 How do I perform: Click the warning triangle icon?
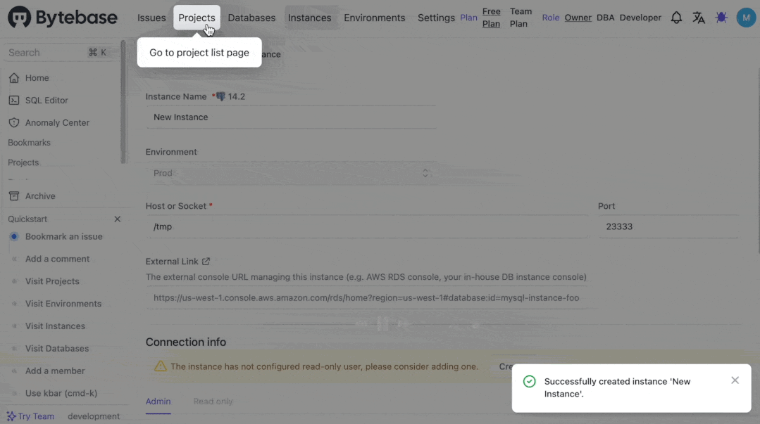160,366
